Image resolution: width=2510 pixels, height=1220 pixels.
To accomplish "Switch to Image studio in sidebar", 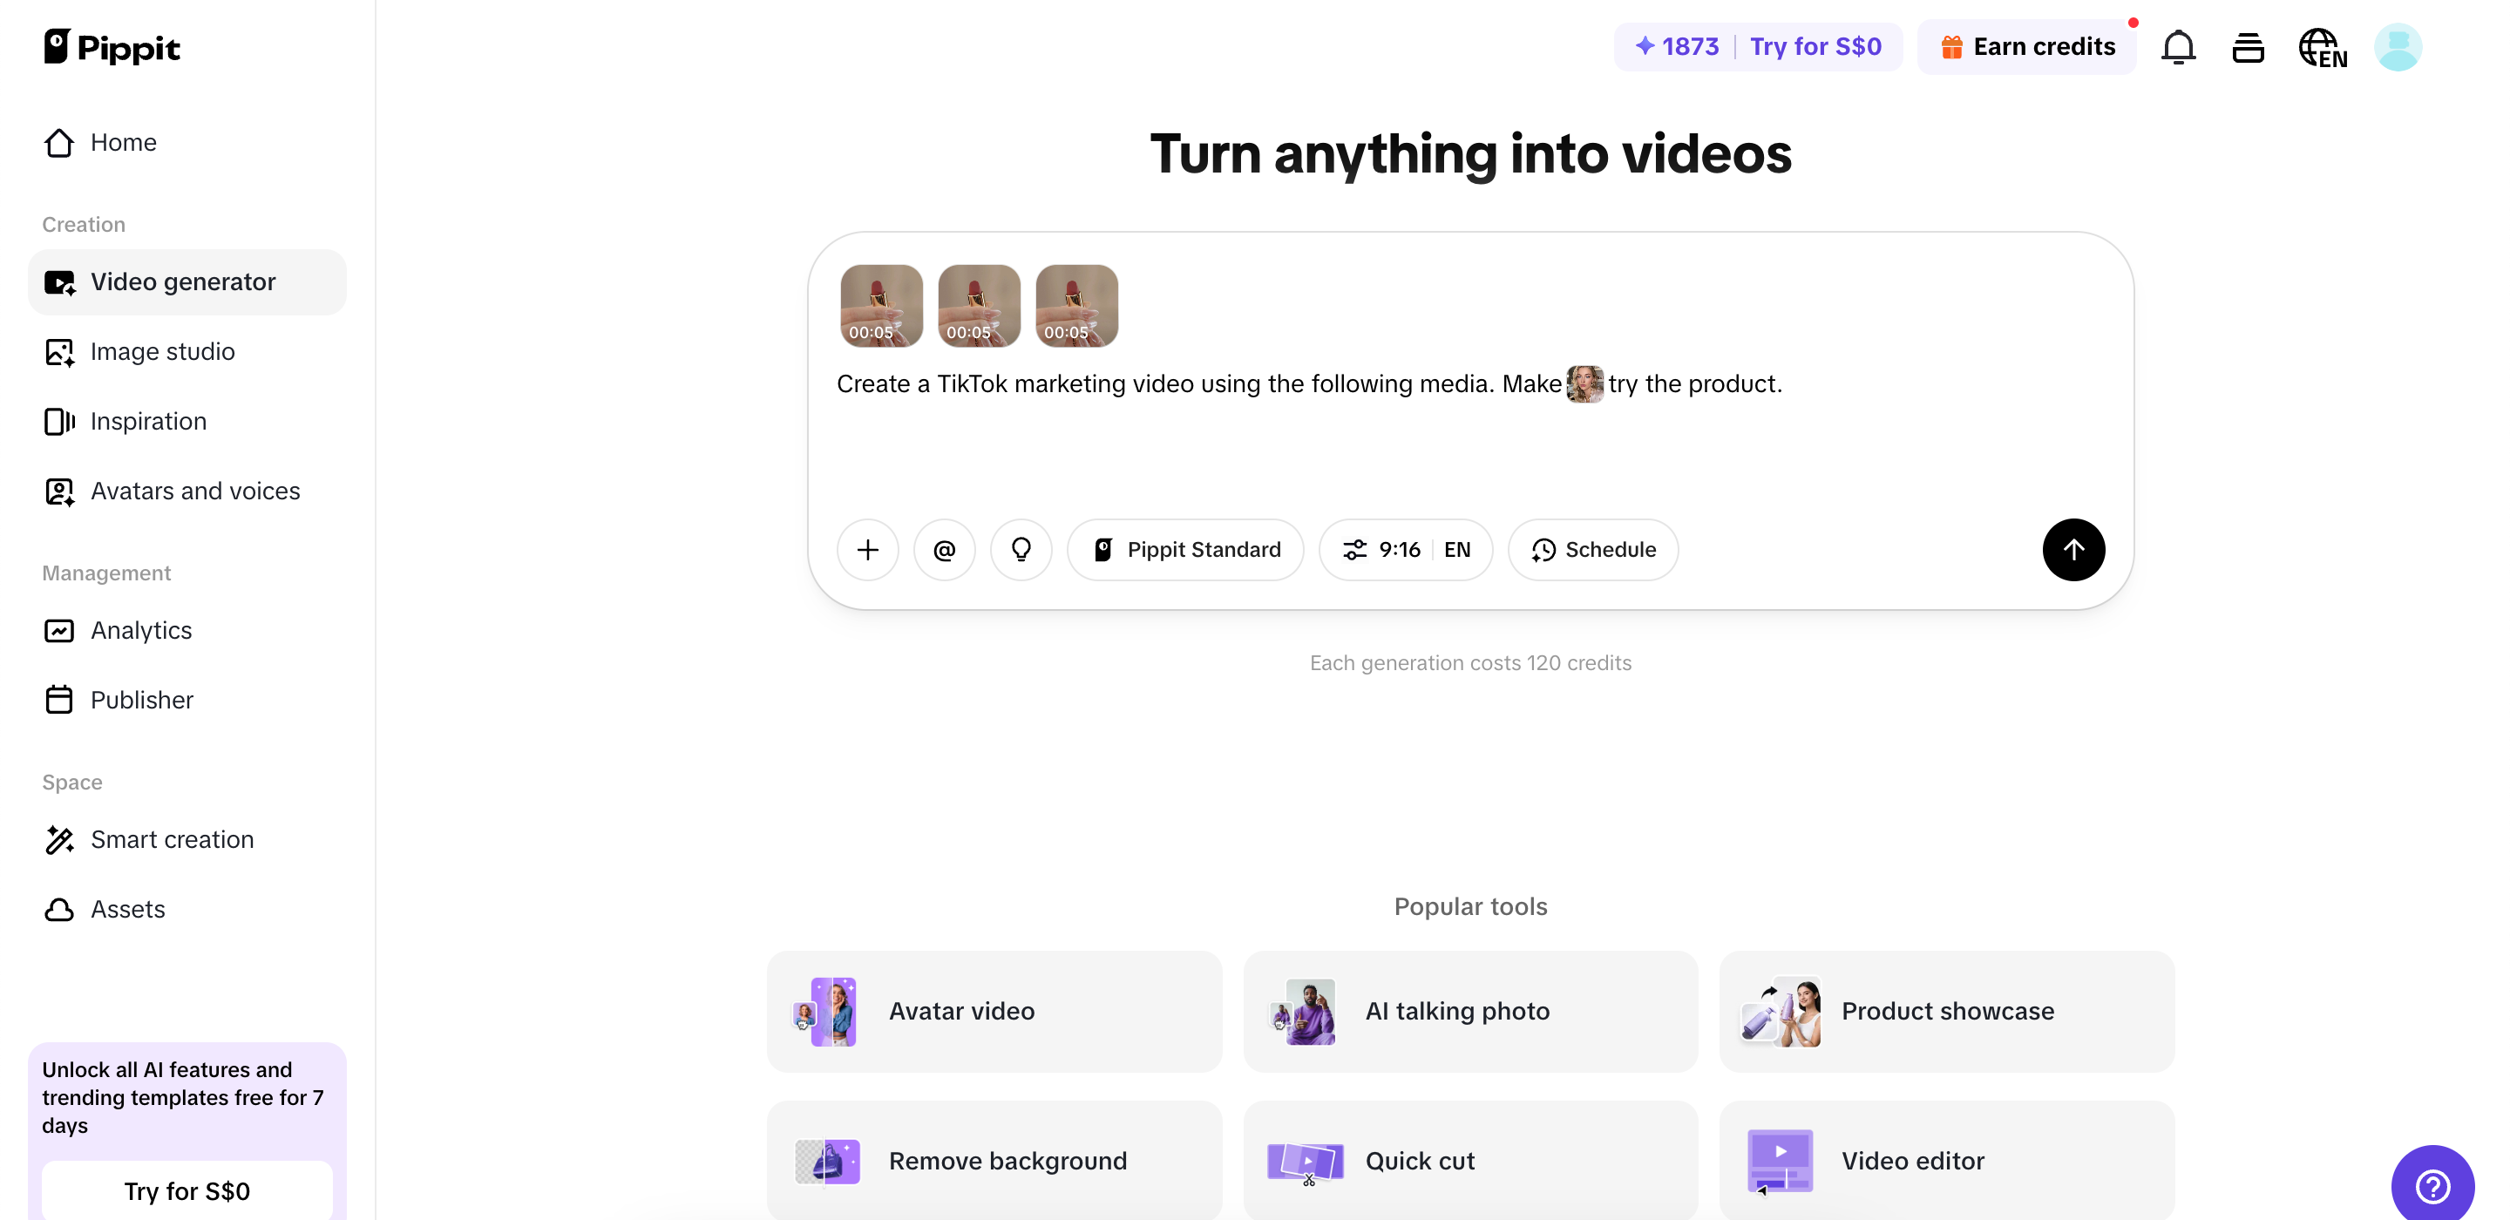I will click(x=163, y=352).
